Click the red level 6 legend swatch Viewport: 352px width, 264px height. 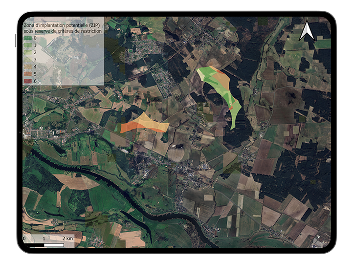[28, 80]
